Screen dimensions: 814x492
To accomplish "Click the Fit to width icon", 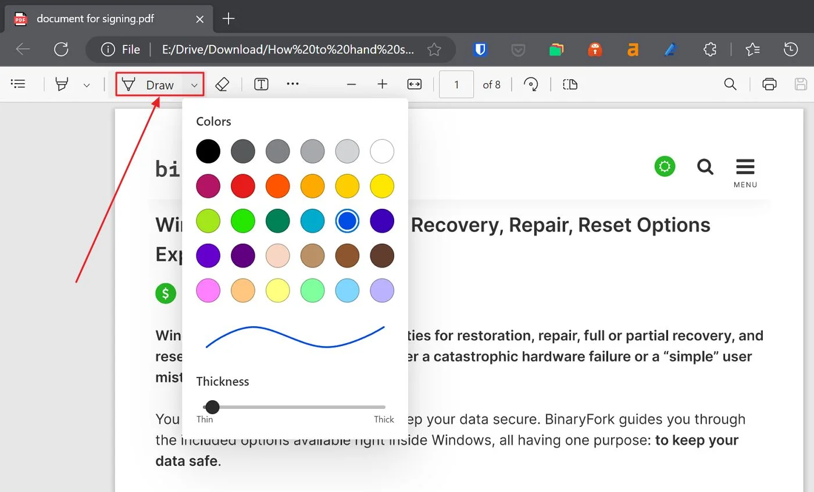I will pyautogui.click(x=414, y=84).
